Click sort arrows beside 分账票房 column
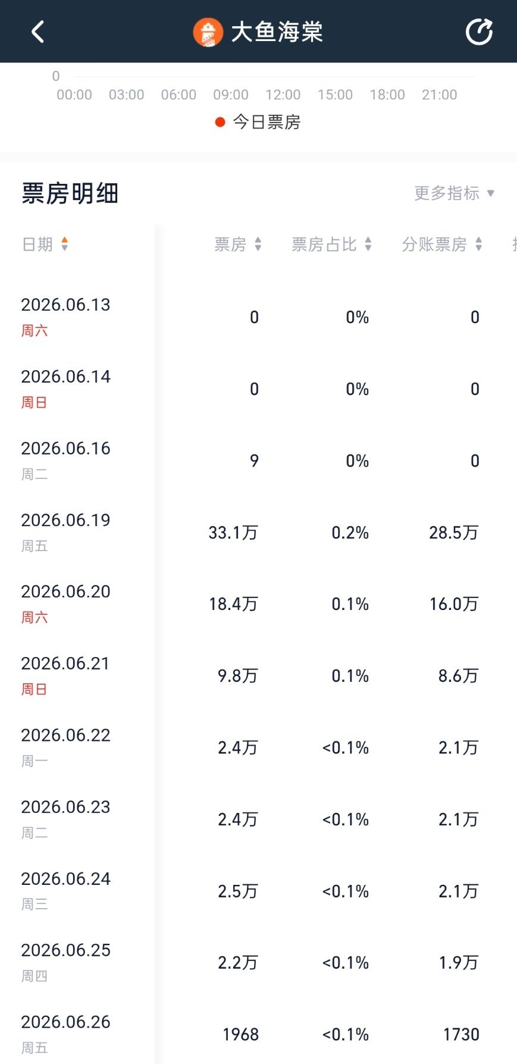This screenshot has height=1064, width=517. tap(479, 244)
